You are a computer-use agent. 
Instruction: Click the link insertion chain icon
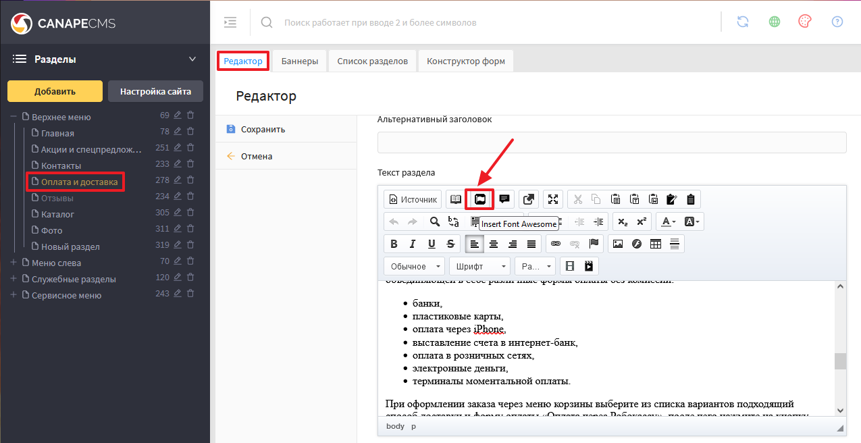click(x=556, y=244)
